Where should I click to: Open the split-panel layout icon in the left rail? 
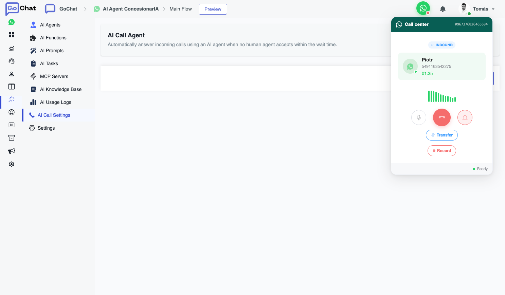click(12, 87)
